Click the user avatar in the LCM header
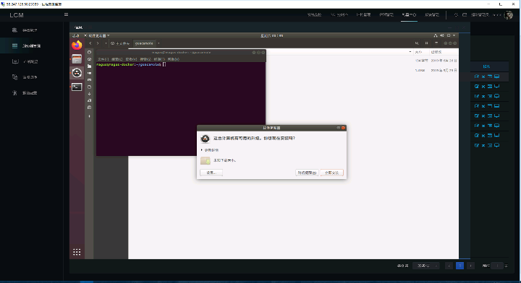This screenshot has width=521, height=283. 509,15
